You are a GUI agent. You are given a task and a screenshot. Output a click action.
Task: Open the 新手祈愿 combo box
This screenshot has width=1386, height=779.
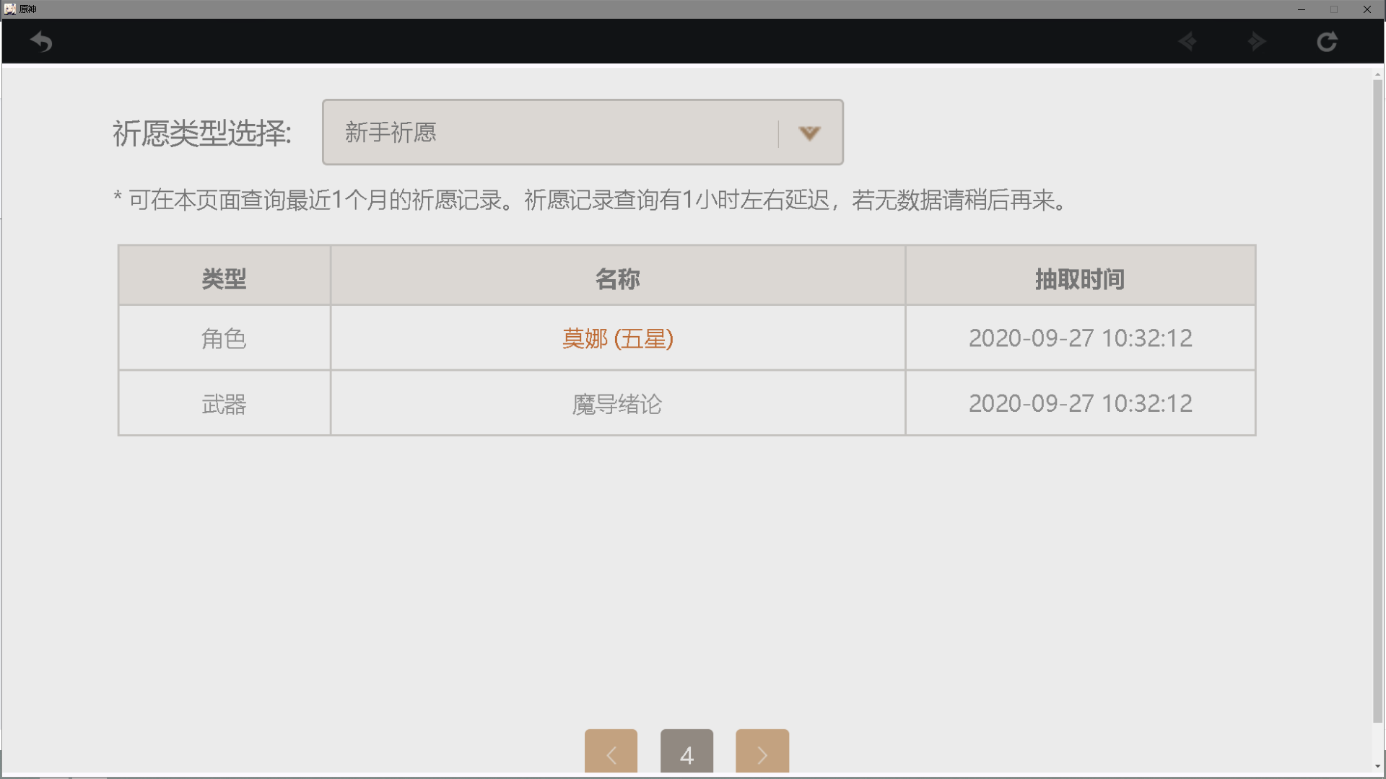[x=549, y=133]
